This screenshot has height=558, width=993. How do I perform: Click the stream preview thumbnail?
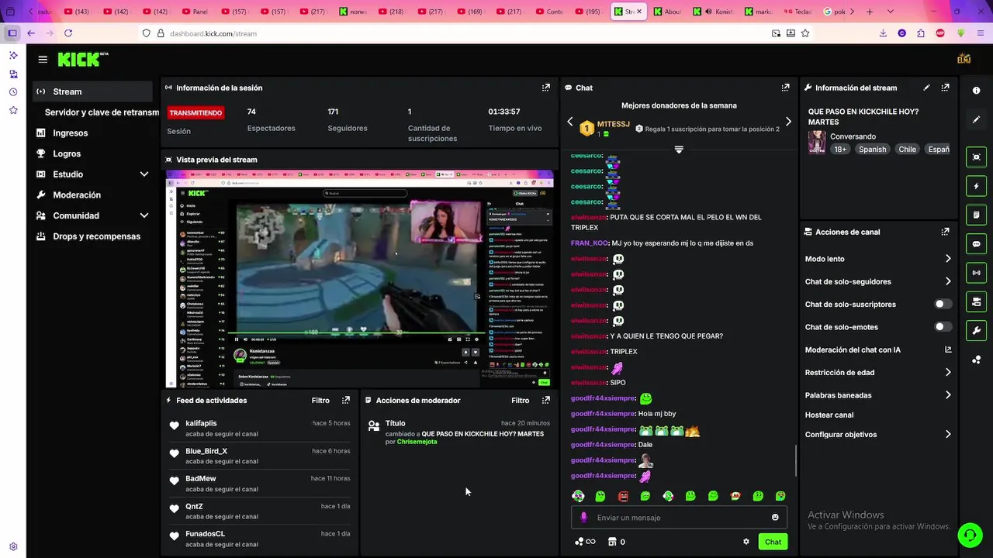pyautogui.click(x=360, y=279)
